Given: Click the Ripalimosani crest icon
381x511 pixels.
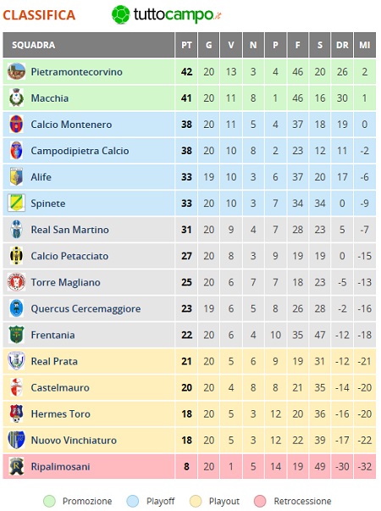Looking at the screenshot, I should 16,466.
